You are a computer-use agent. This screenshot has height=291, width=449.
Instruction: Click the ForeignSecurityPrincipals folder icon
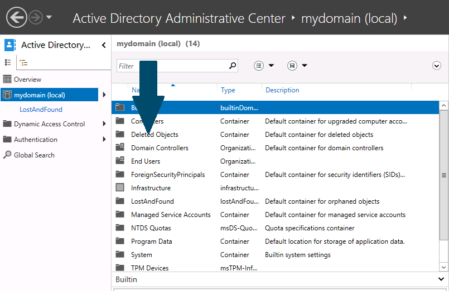(x=120, y=174)
